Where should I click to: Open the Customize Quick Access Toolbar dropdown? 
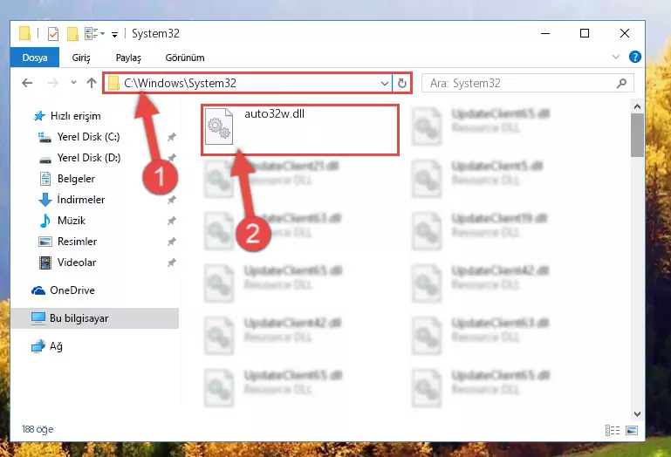pyautogui.click(x=114, y=34)
